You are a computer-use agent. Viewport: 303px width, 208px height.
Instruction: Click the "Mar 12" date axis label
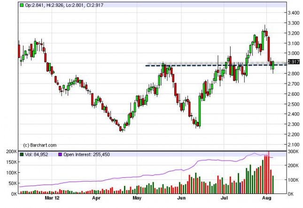coord(52,198)
